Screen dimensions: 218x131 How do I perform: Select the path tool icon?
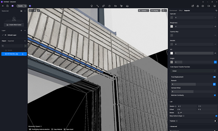pos(98,6)
